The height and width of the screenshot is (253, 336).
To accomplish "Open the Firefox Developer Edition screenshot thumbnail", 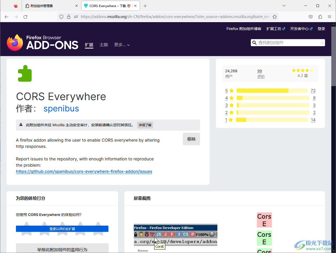I will 176,238.
